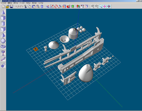The image size is (142, 111).
Task: Create a cone from the left palette
Action: (x=3, y=12)
